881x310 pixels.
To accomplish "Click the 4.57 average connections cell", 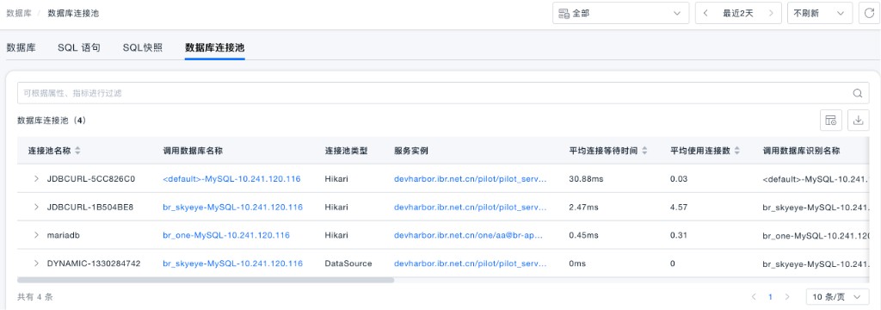I will (x=678, y=207).
